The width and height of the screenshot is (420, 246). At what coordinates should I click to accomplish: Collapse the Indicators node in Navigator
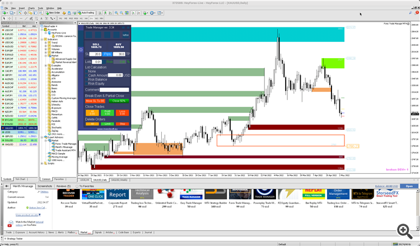click(x=42, y=39)
